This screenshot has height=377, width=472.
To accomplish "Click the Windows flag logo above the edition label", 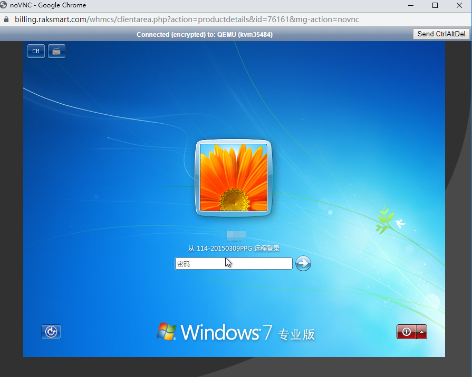I will tap(168, 332).
